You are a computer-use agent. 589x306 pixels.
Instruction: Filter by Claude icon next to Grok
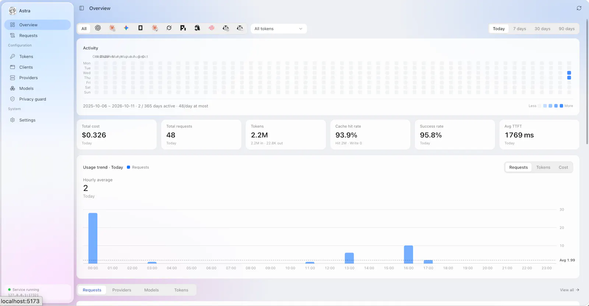[x=155, y=28]
